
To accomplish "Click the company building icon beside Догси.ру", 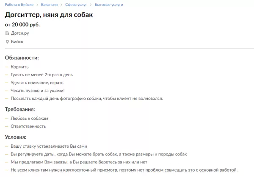I will (x=7, y=33).
